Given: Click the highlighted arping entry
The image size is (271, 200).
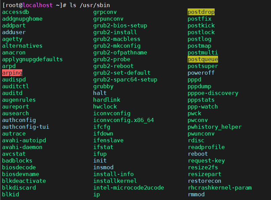Looking at the screenshot, I should pyautogui.click(x=12, y=73).
